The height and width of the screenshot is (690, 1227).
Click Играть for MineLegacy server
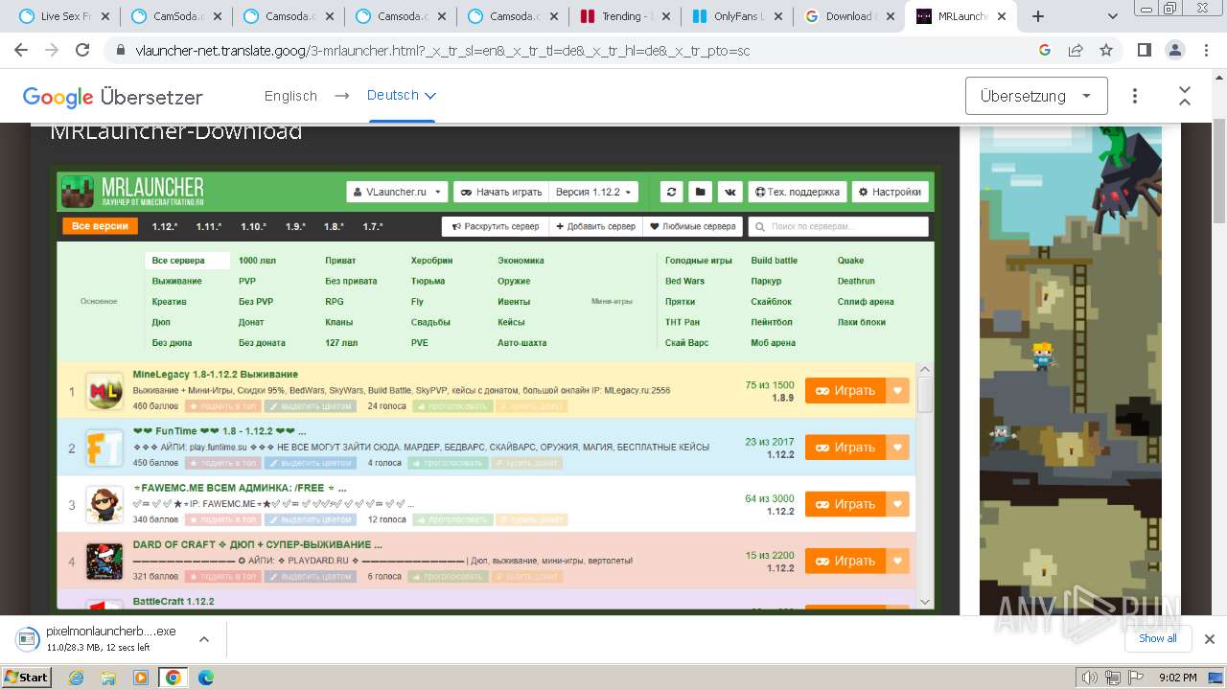(845, 390)
